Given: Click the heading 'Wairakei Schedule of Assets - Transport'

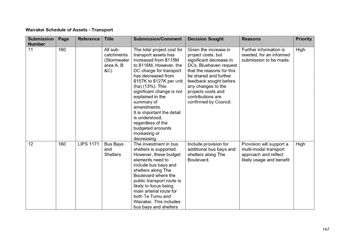Looking at the screenshot, I should pyautogui.click(x=69, y=30).
